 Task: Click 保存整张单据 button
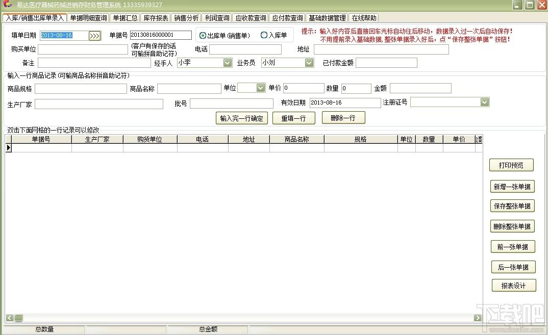click(512, 206)
